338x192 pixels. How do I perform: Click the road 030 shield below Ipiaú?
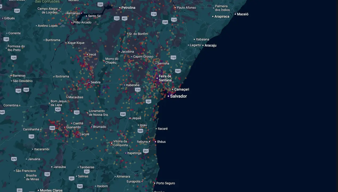pos(141,131)
